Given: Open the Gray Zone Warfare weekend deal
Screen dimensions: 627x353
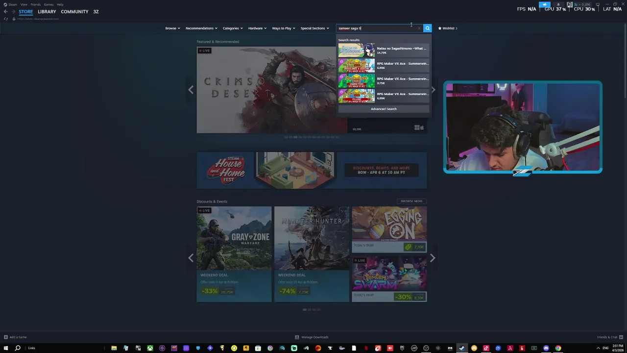Looking at the screenshot, I should pos(234,254).
